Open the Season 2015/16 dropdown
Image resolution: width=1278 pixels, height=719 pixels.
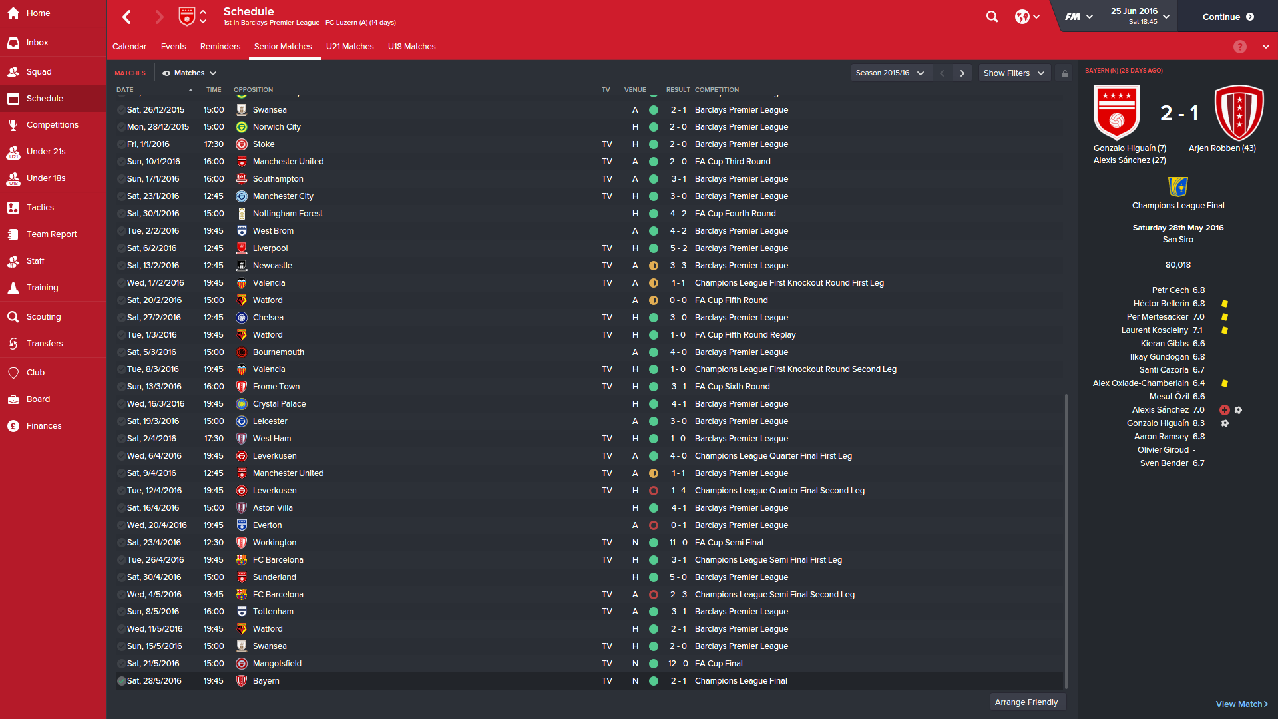[x=891, y=73]
